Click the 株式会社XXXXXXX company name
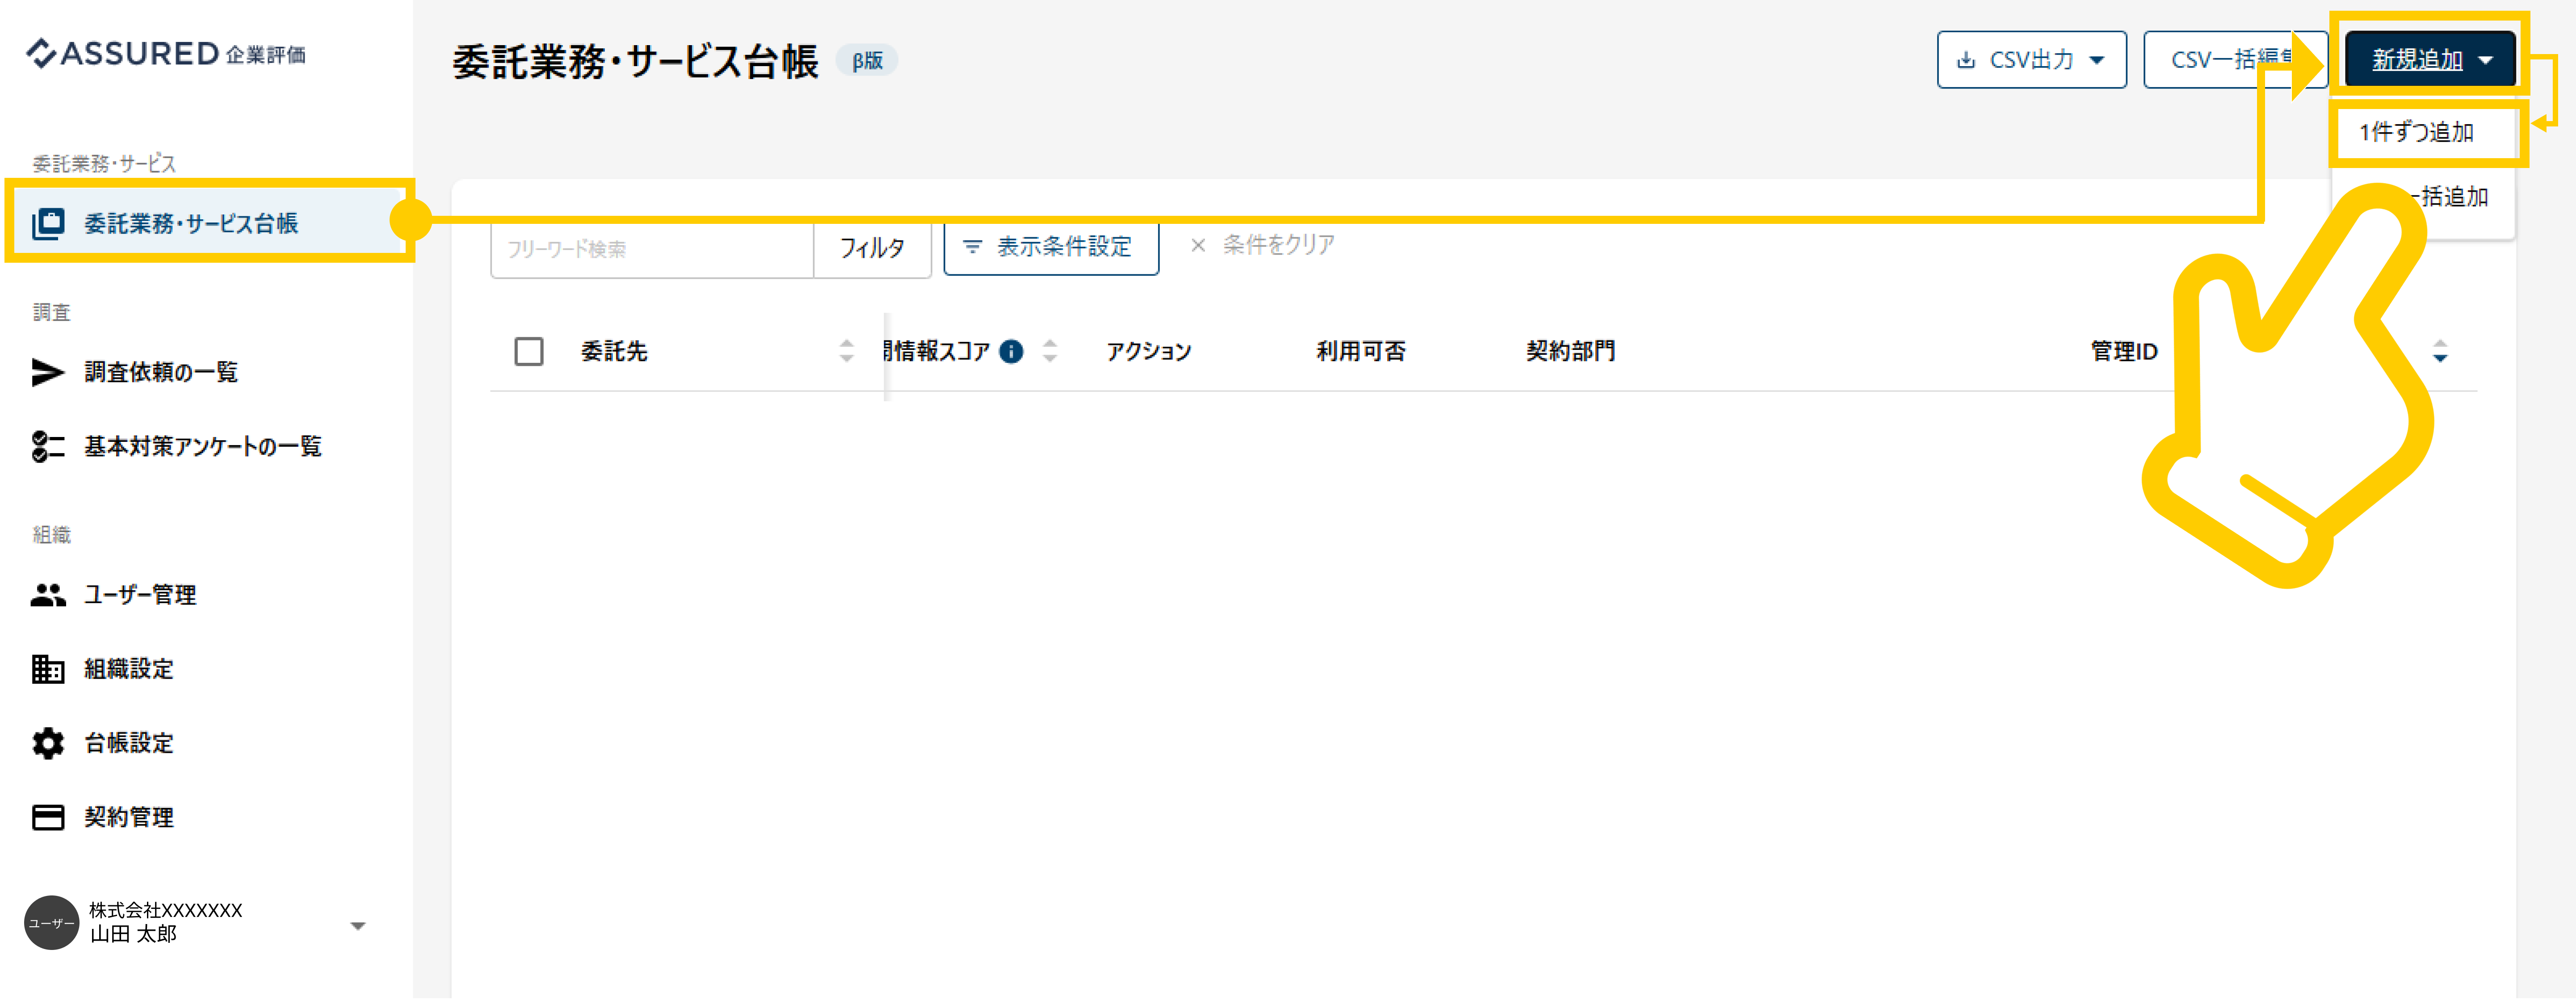The image size is (2576, 1000). click(x=166, y=910)
